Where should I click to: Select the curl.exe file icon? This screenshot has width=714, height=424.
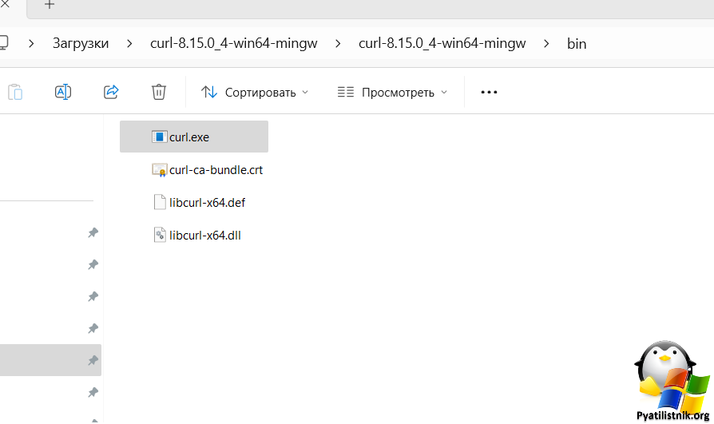click(160, 137)
